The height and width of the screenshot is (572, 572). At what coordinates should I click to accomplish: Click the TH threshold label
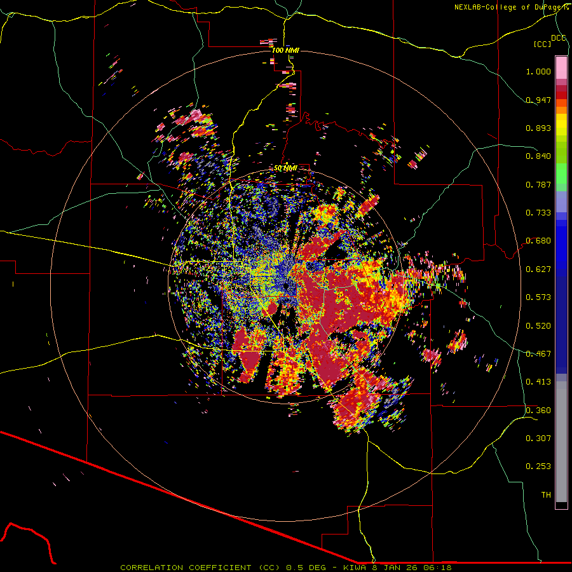(546, 495)
